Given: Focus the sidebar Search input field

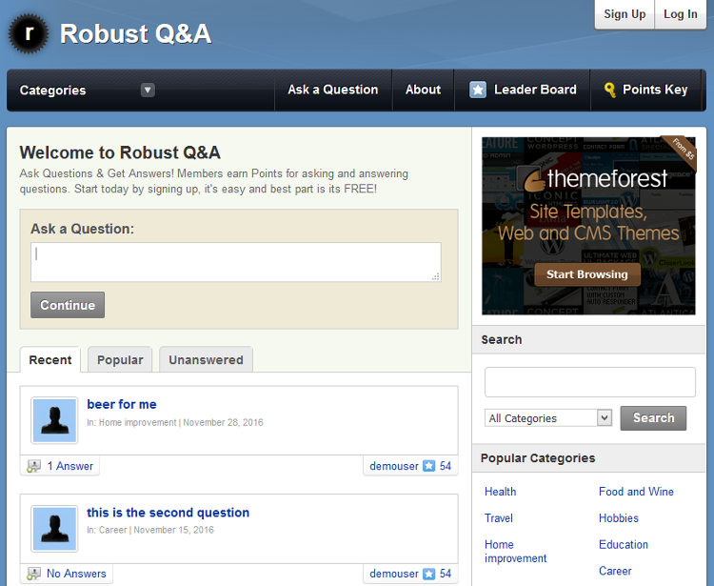Looking at the screenshot, I should (589, 382).
